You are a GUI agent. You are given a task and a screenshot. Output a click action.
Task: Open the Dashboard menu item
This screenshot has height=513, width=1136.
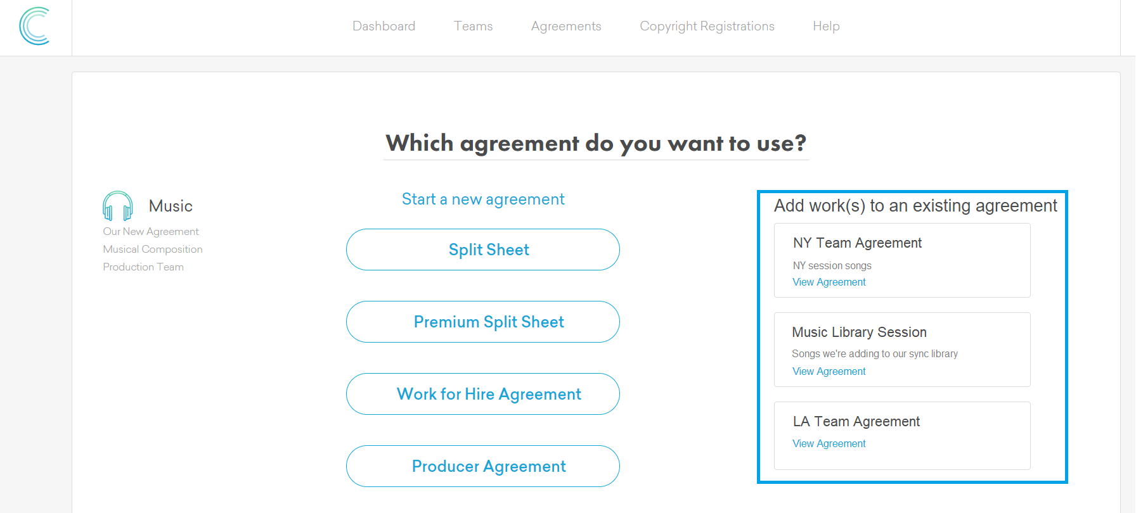(x=384, y=26)
